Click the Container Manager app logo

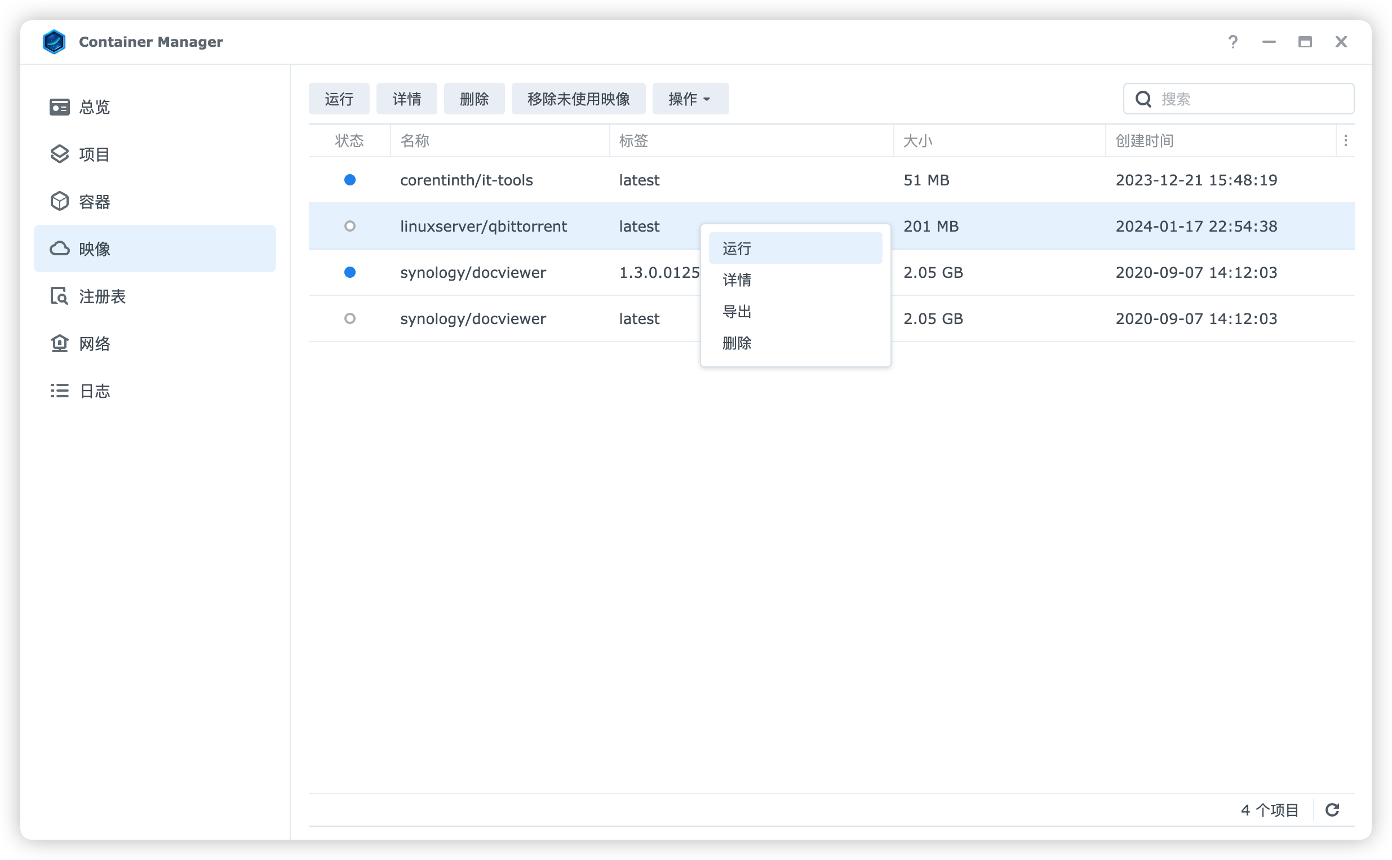[x=54, y=42]
